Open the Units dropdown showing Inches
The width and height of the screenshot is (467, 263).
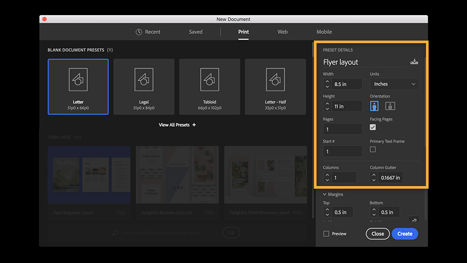click(x=394, y=84)
